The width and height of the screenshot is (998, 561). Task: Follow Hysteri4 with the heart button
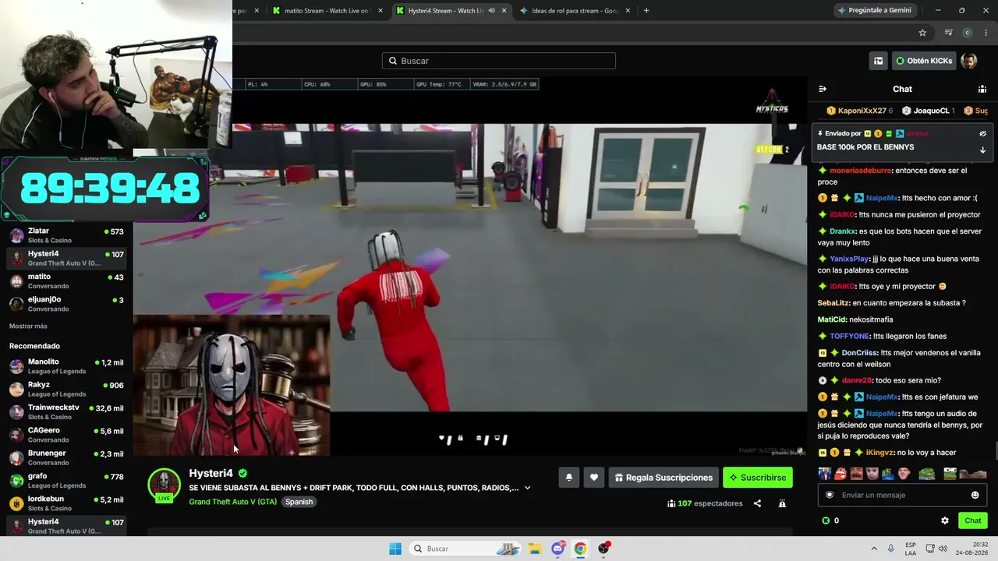point(594,478)
